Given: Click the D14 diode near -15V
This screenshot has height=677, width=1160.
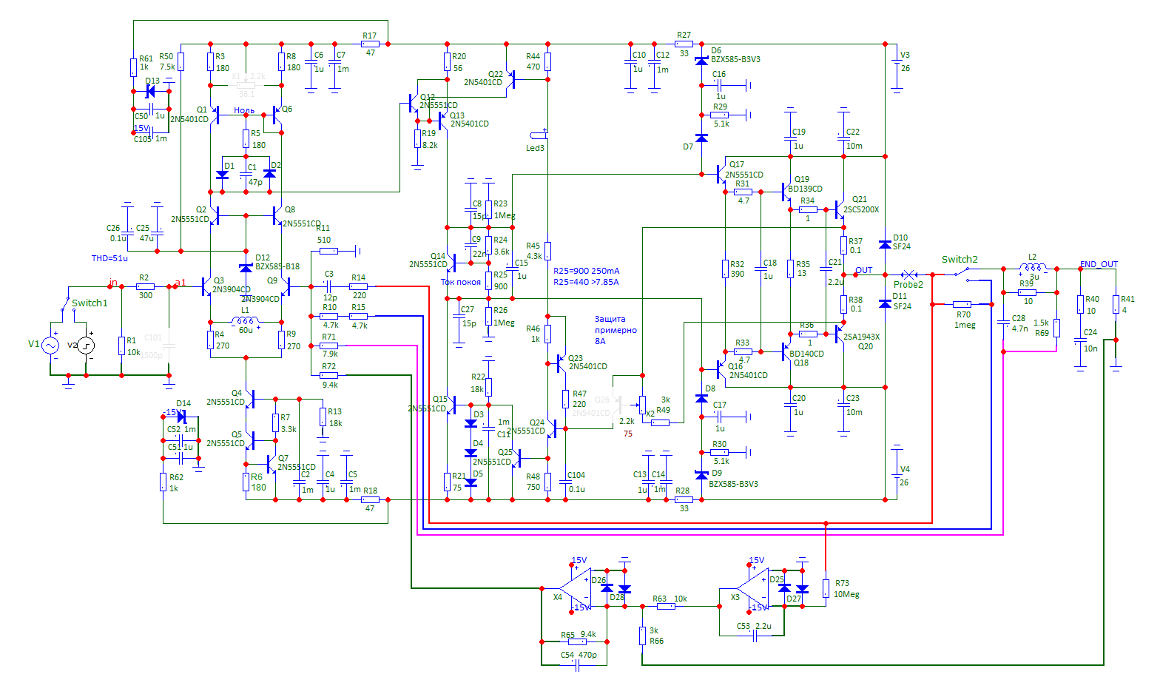Looking at the screenshot, I should [x=181, y=417].
